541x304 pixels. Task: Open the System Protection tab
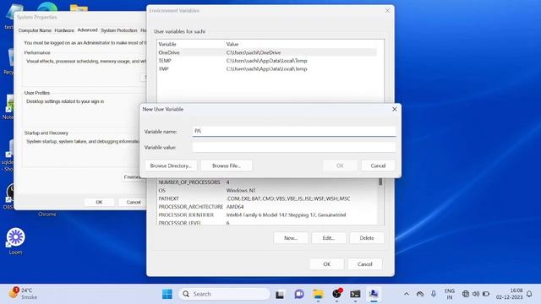pyautogui.click(x=119, y=30)
